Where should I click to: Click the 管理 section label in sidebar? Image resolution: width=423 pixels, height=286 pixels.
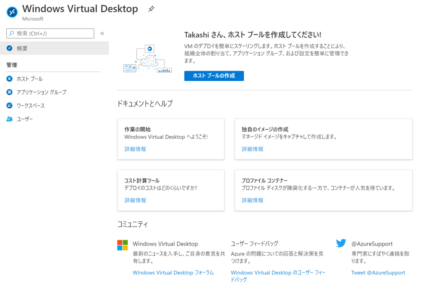pos(12,65)
